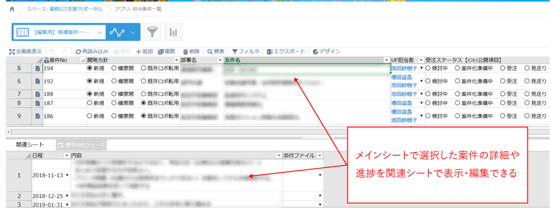Click ＋追加 to add a record
Viewport: 551px width, 208px height.
(145, 51)
